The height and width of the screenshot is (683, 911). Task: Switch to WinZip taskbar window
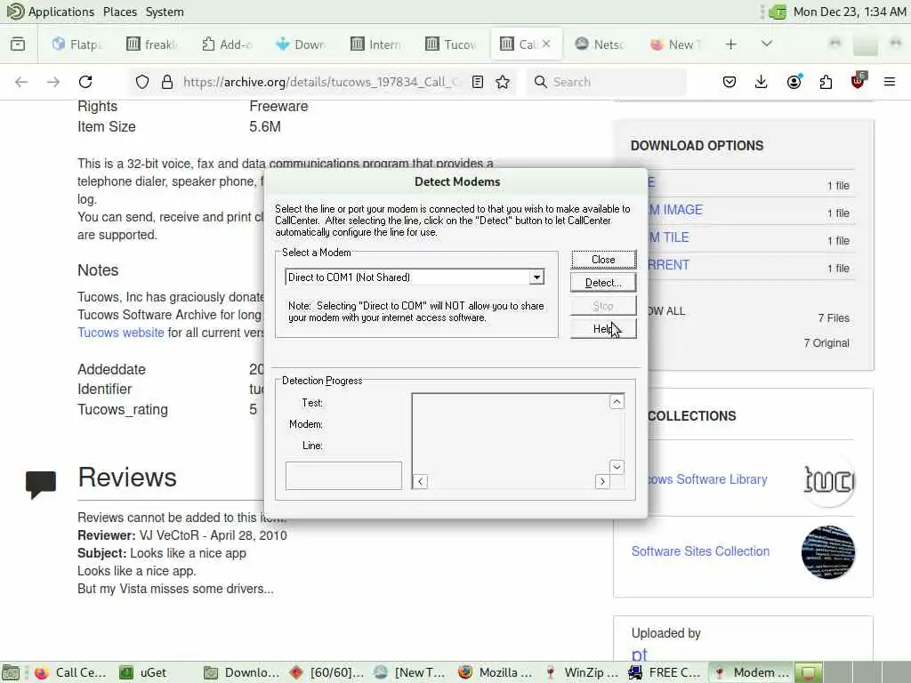pyautogui.click(x=582, y=672)
